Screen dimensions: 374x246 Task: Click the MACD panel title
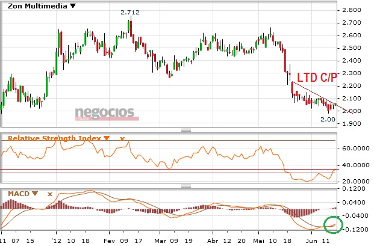[19, 194]
